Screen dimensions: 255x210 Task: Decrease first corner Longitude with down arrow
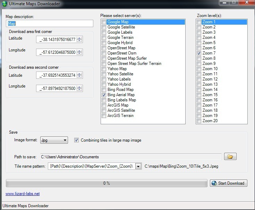[x=79, y=53]
